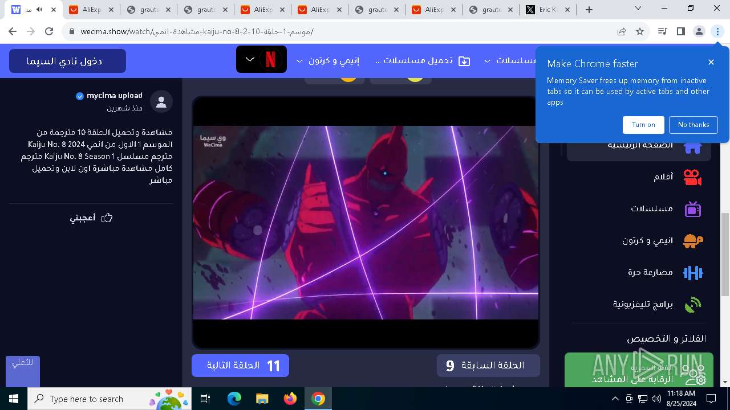Open أفلام movies camera icon
Screen dimensions: 730x410
click(x=692, y=177)
